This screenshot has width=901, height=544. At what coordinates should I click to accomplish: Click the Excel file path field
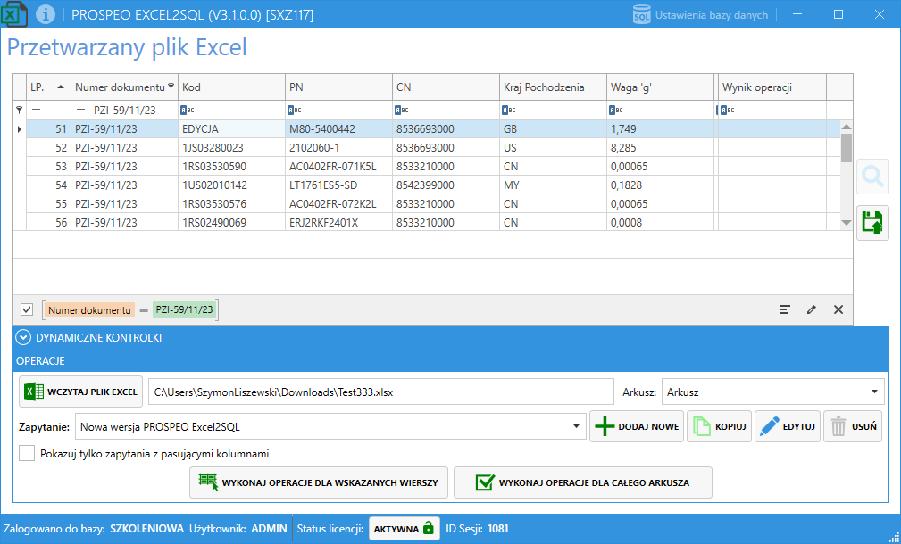point(381,392)
